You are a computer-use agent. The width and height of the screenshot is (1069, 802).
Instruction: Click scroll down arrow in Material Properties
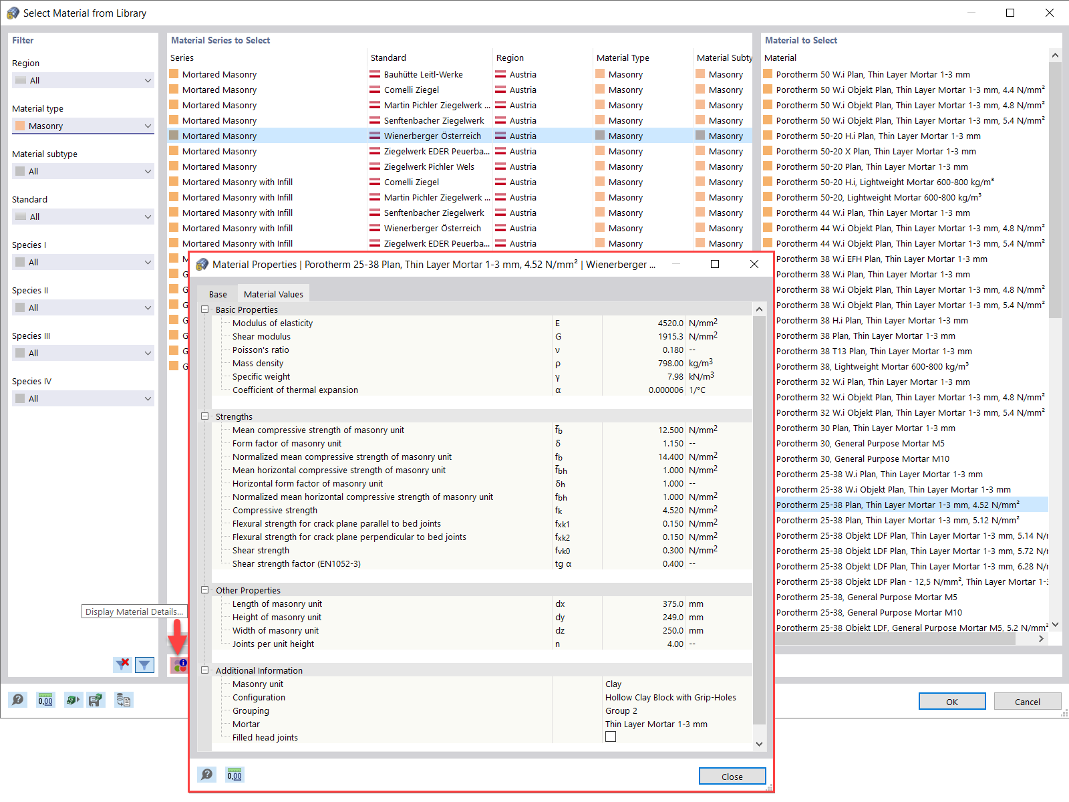(x=759, y=744)
